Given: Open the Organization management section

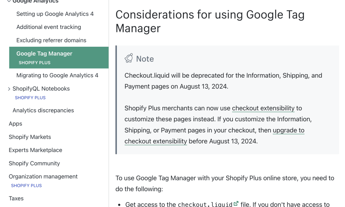Looking at the screenshot, I should click(x=43, y=176).
